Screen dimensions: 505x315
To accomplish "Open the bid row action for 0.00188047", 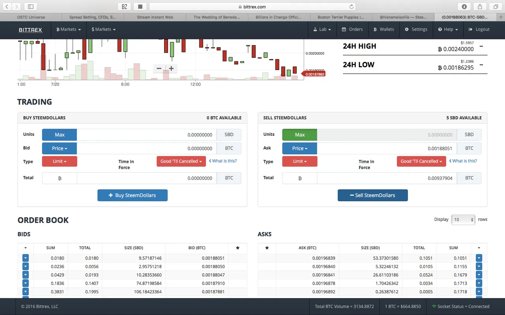I will (26, 275).
